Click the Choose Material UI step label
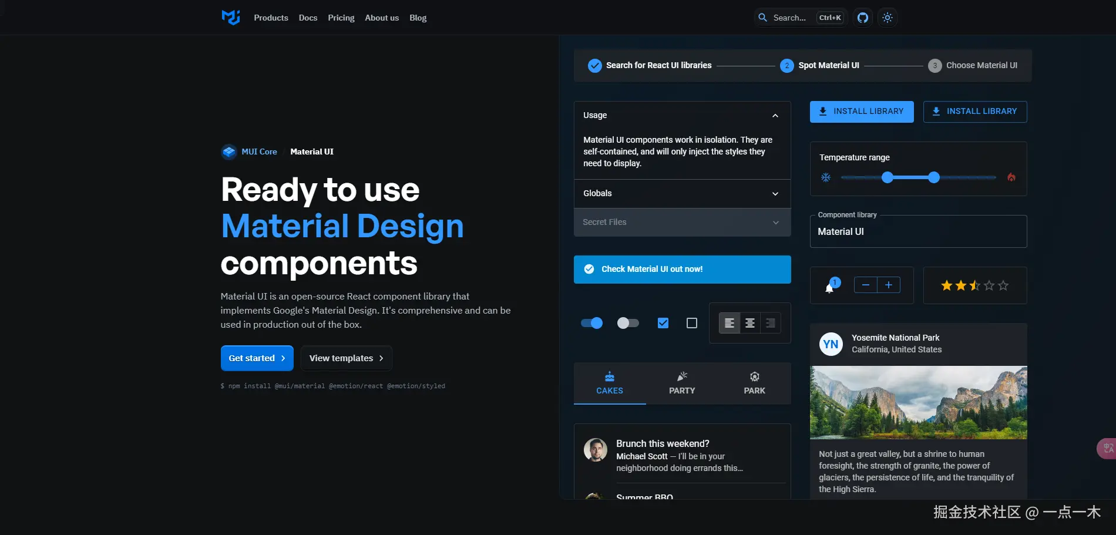The image size is (1116, 535). coord(982,65)
